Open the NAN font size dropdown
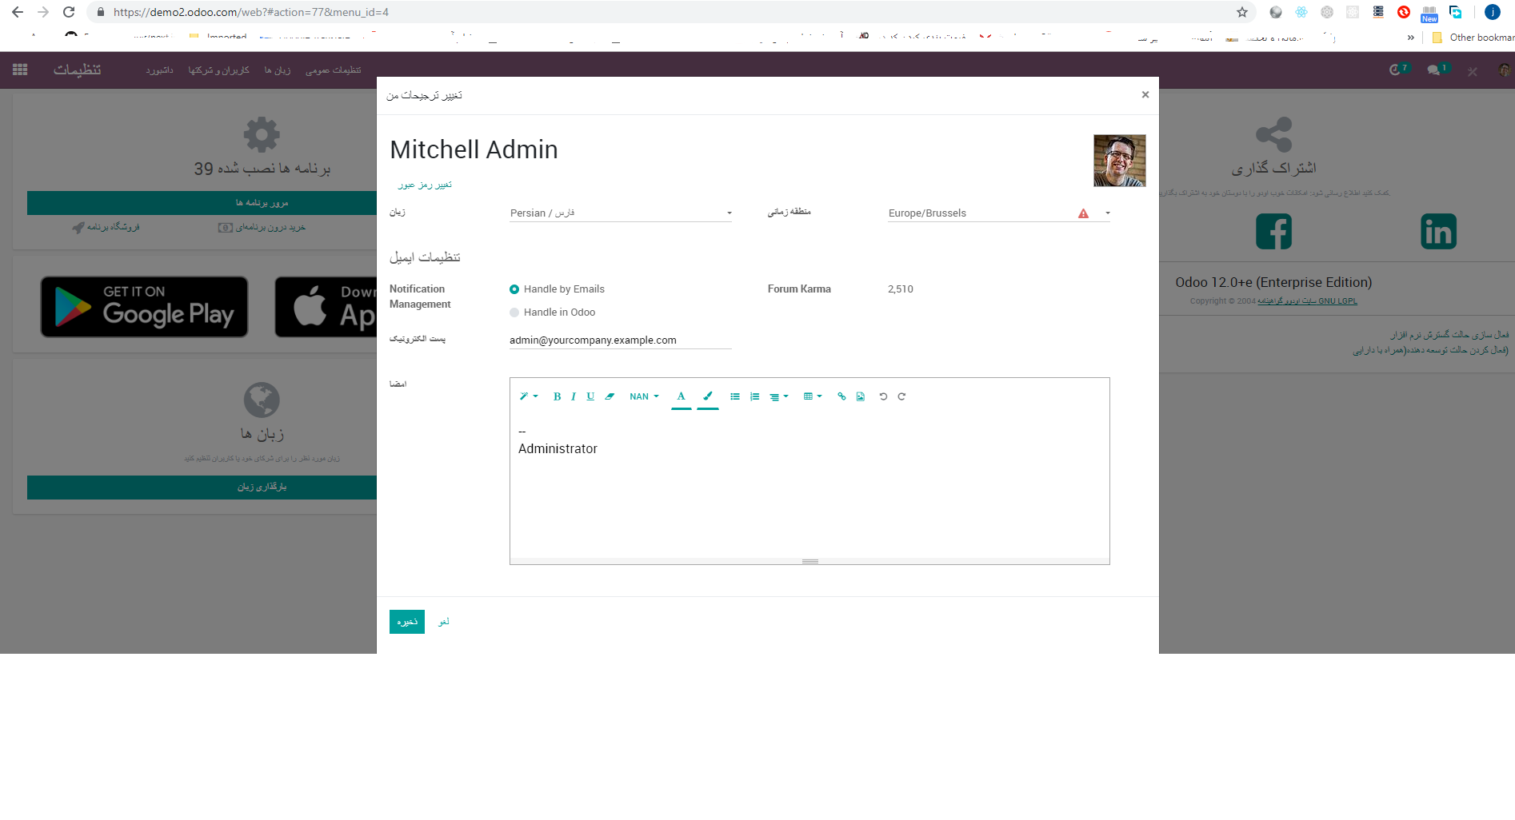The image size is (1515, 820). point(643,396)
